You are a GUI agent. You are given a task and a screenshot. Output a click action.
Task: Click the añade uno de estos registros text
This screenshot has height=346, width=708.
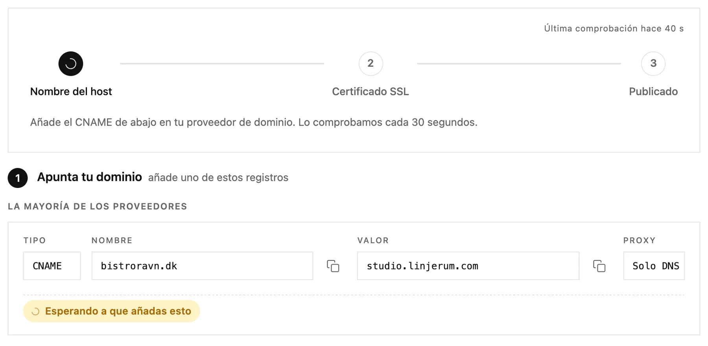[x=218, y=178]
